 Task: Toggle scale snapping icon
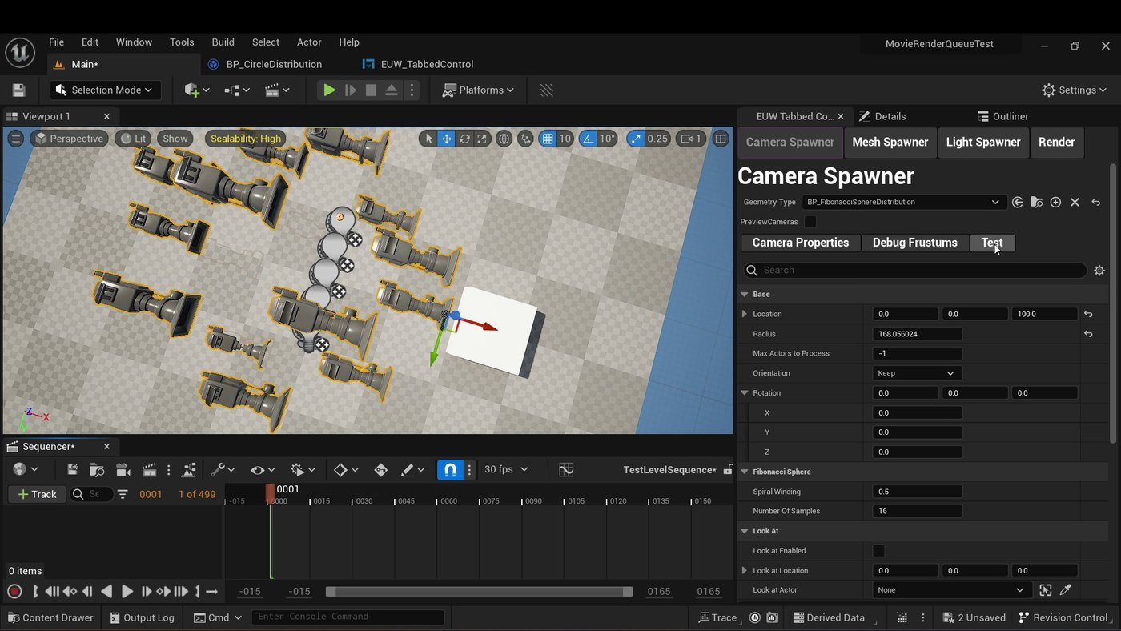pos(636,139)
